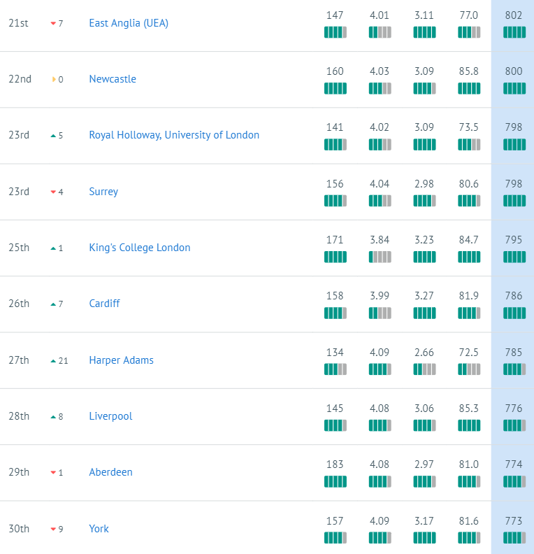Open the East Anglia (UEA) university link
Viewport: 534px width, 554px height.
click(x=129, y=23)
